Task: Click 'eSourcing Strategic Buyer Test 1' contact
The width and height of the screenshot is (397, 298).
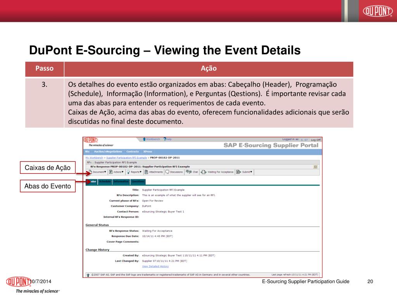Action: tap(163, 211)
